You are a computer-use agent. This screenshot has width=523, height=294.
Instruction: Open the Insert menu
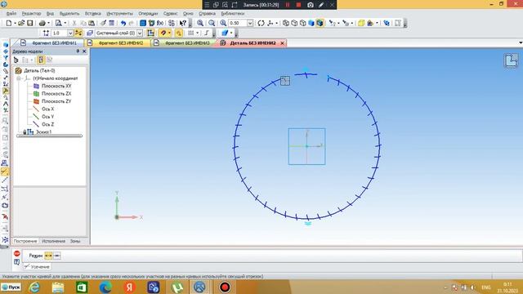click(92, 13)
